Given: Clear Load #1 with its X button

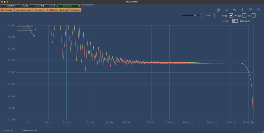Looking at the screenshot, I should [26, 6].
